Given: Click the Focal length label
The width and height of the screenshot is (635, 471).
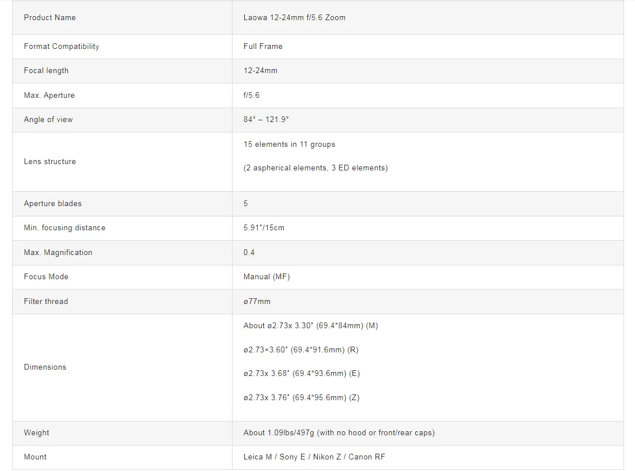Looking at the screenshot, I should tap(46, 71).
